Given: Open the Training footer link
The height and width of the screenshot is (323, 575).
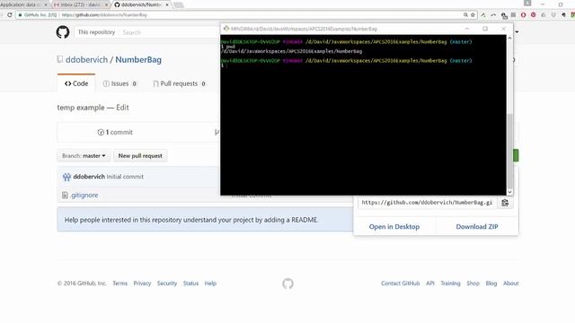Looking at the screenshot, I should click(x=450, y=284).
